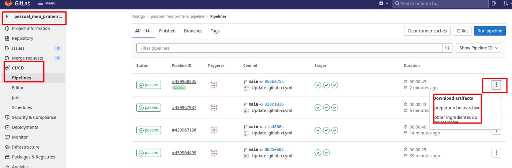Open Packages & Registries in the sidebar

pos(33,157)
